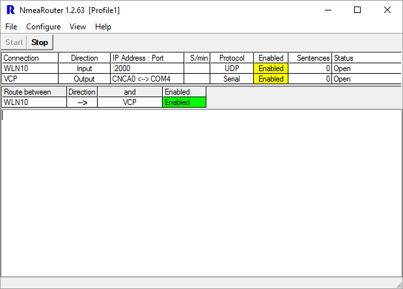Open the File menu

tap(11, 27)
